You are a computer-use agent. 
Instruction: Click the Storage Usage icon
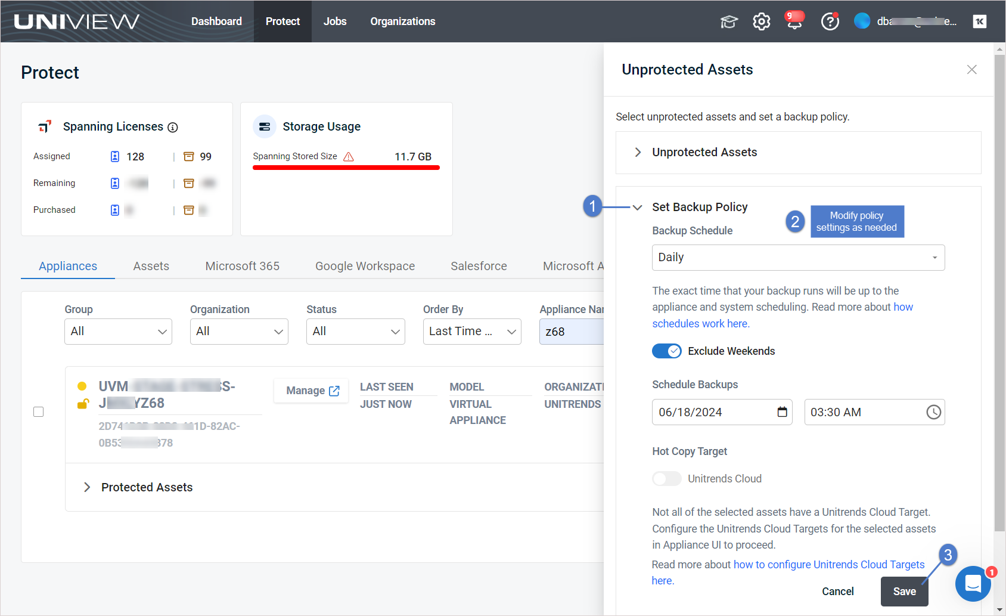click(x=265, y=126)
